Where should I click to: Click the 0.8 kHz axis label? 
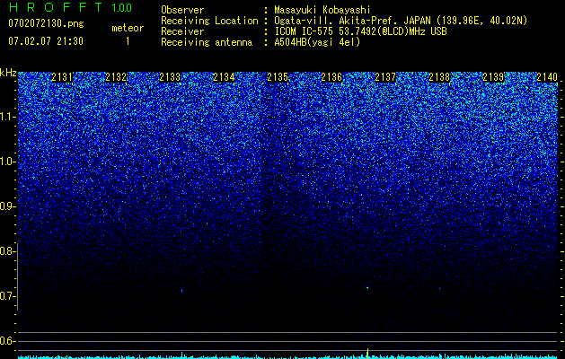click(7, 251)
